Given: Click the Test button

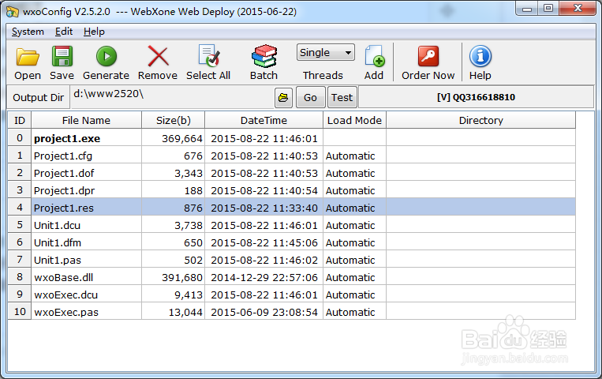Looking at the screenshot, I should [342, 98].
